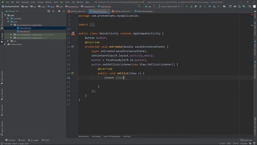The width and height of the screenshot is (257, 145).
Task: Switch to the activity_main.xml editor tab
Action: pyautogui.click(x=77, y=11)
